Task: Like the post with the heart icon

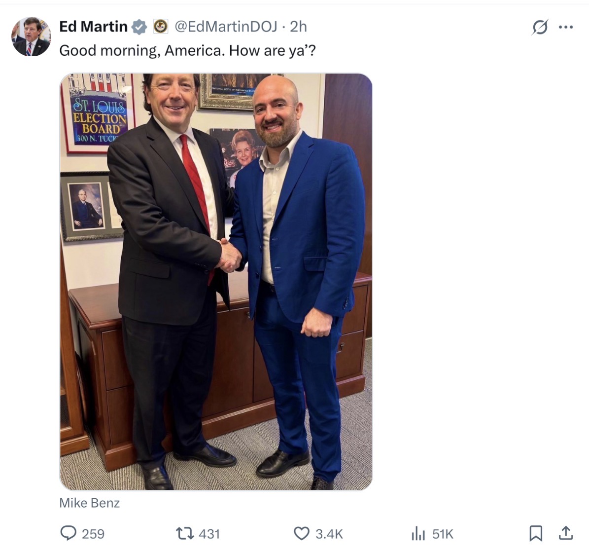Action: (x=301, y=533)
